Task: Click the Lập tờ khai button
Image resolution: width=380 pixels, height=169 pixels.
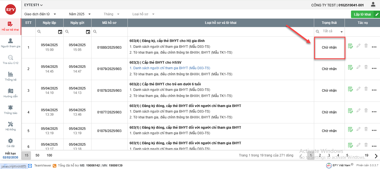Action: pos(362,14)
